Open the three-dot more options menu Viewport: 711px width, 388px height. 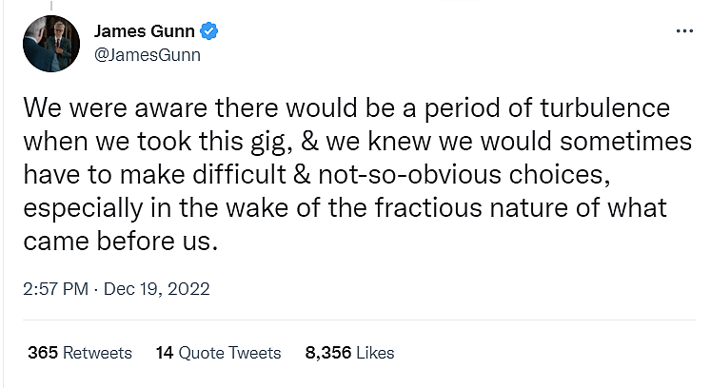point(684,30)
